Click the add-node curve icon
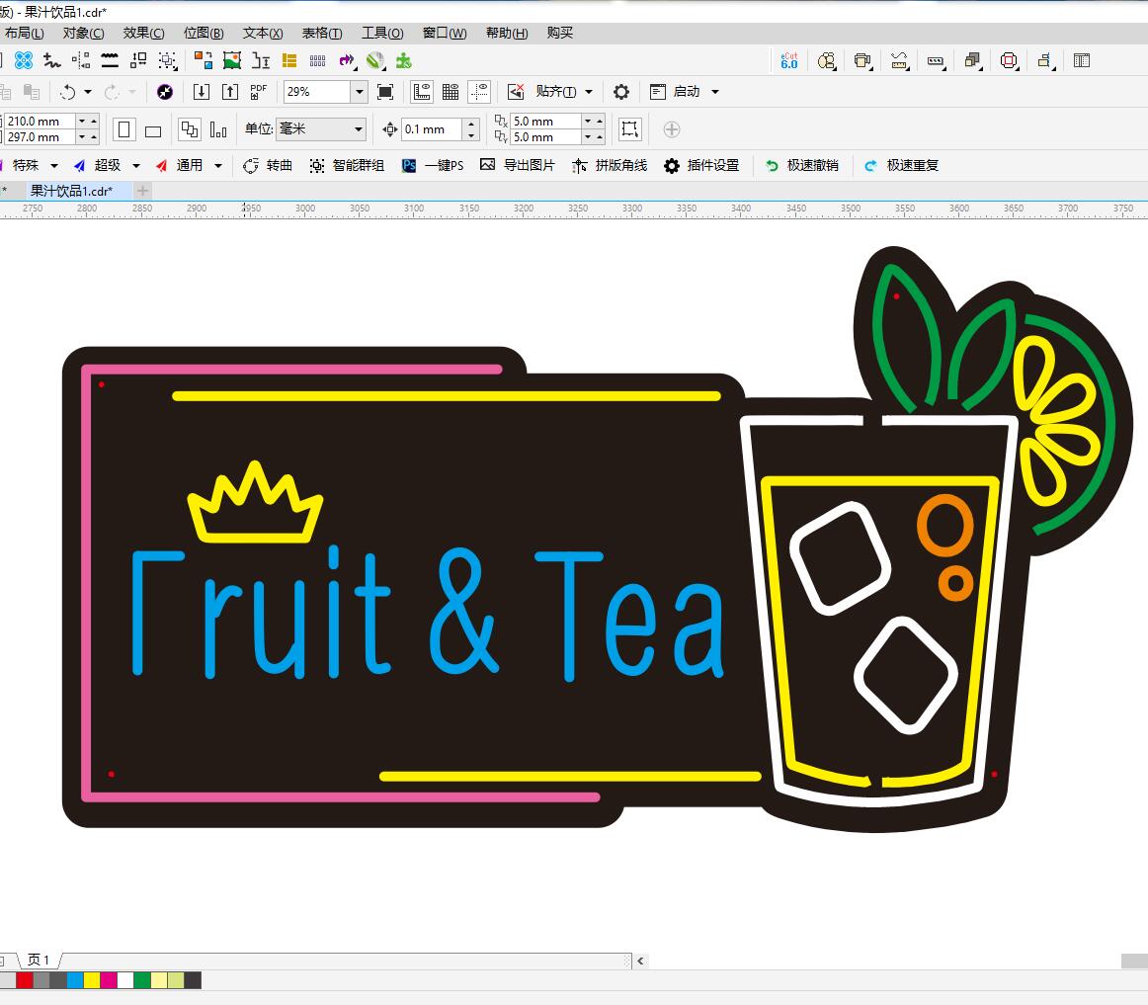The image size is (1148, 1005). tap(52, 61)
